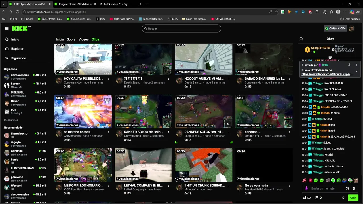Open options for the 'se mataba nossss' clip
The width and height of the screenshot is (363, 204).
coord(108,132)
